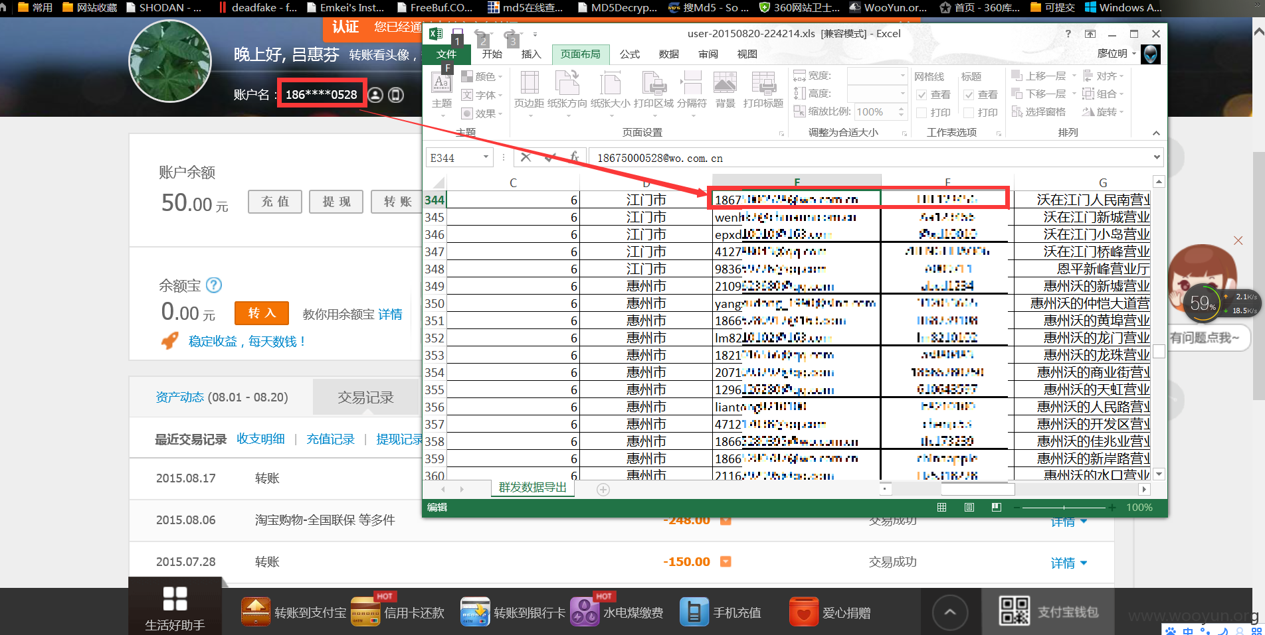Click the Scale (缩放比例) stepper up arrow
This screenshot has height=635, width=1265.
pyautogui.click(x=901, y=108)
